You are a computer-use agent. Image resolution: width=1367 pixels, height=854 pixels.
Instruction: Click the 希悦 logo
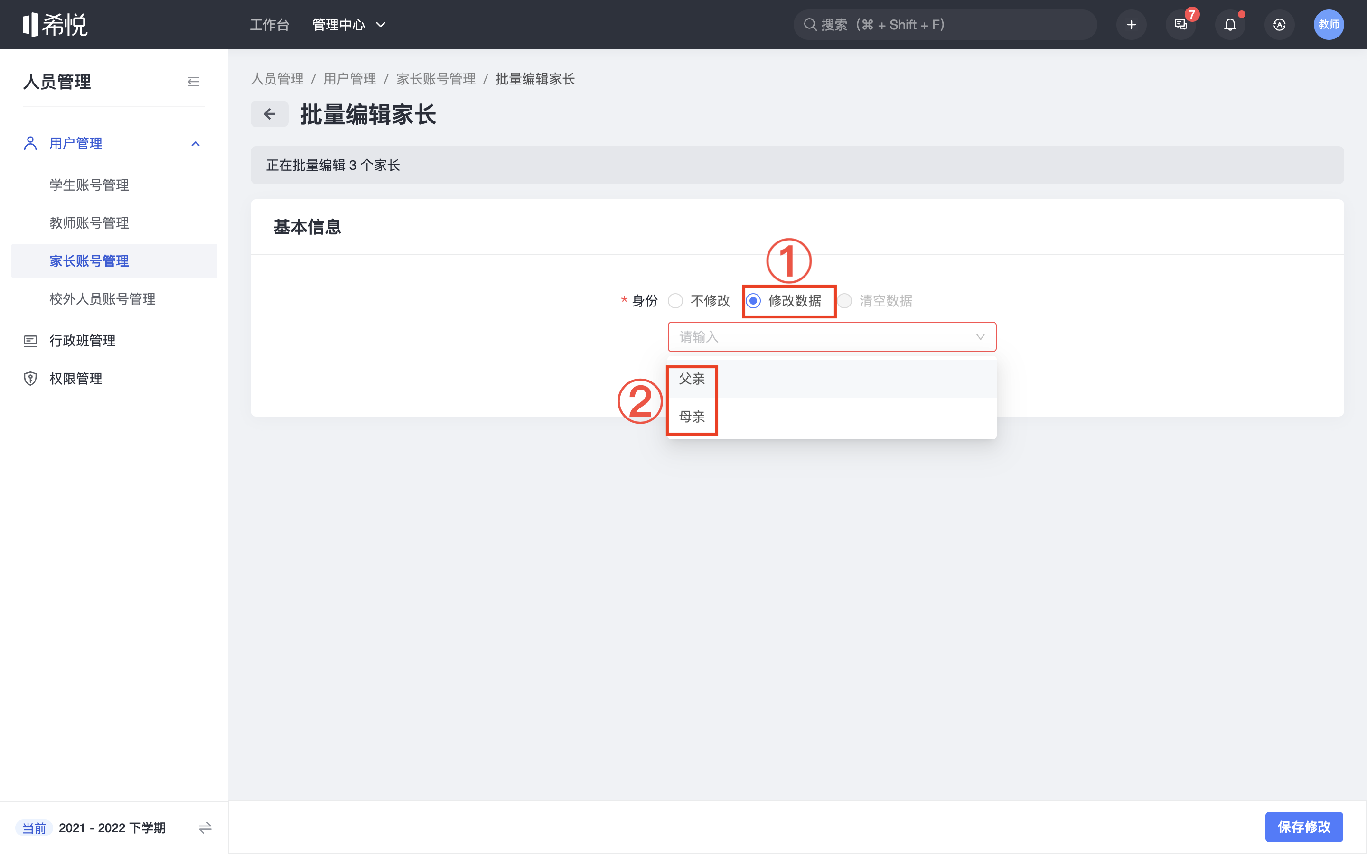click(x=55, y=25)
